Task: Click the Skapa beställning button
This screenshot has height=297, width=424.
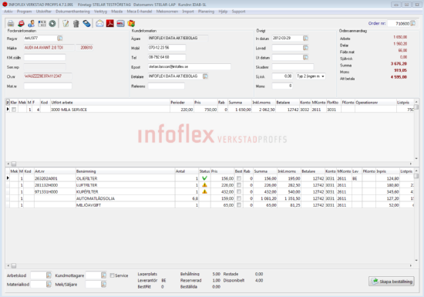Action: (392, 282)
